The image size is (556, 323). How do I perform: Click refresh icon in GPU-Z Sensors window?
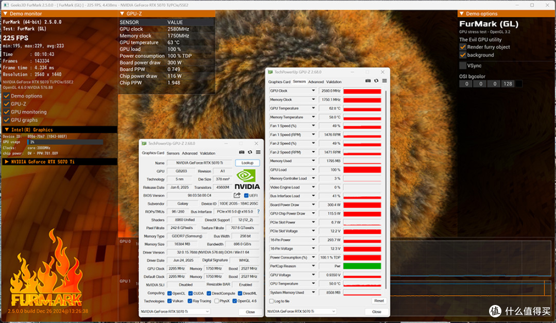coord(376,81)
